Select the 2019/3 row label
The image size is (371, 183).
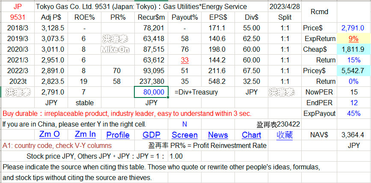(18, 38)
